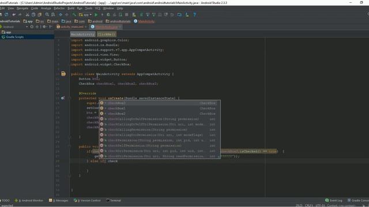Click the app breadcrumb in navigation bar
The width and height of the screenshot is (369, 207).
(28, 21)
